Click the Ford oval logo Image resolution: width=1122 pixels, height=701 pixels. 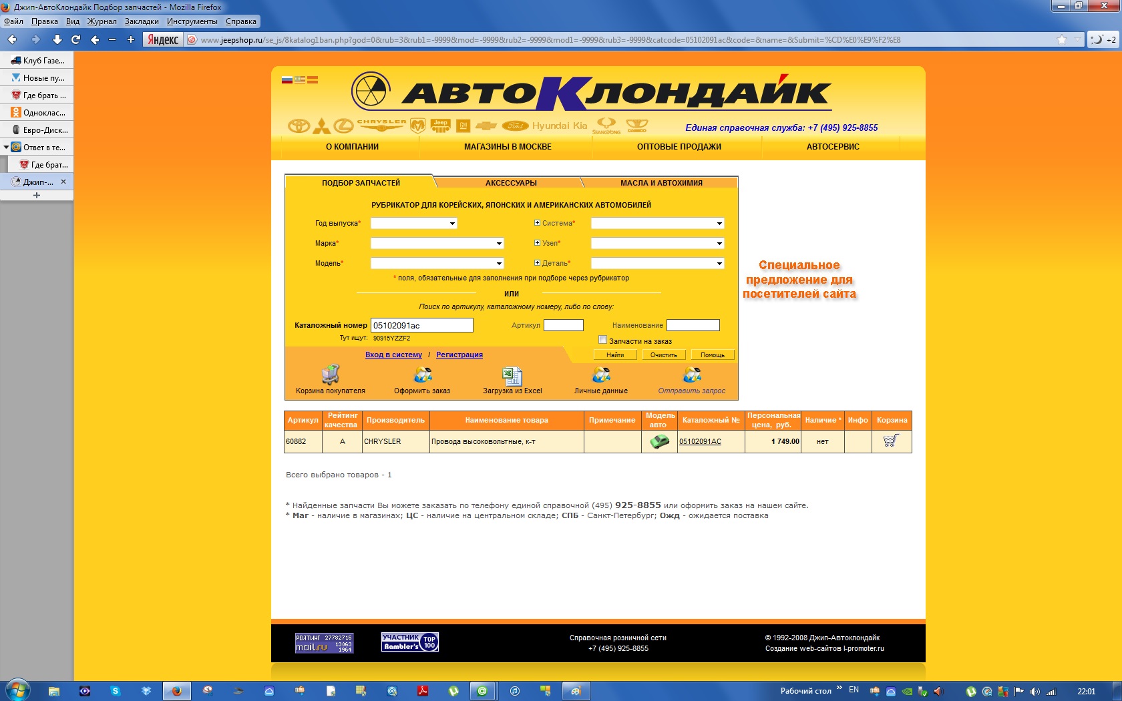coord(515,126)
